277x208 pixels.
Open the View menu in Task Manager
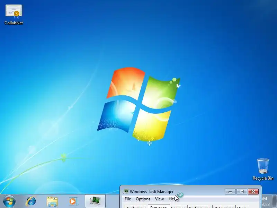(159, 199)
